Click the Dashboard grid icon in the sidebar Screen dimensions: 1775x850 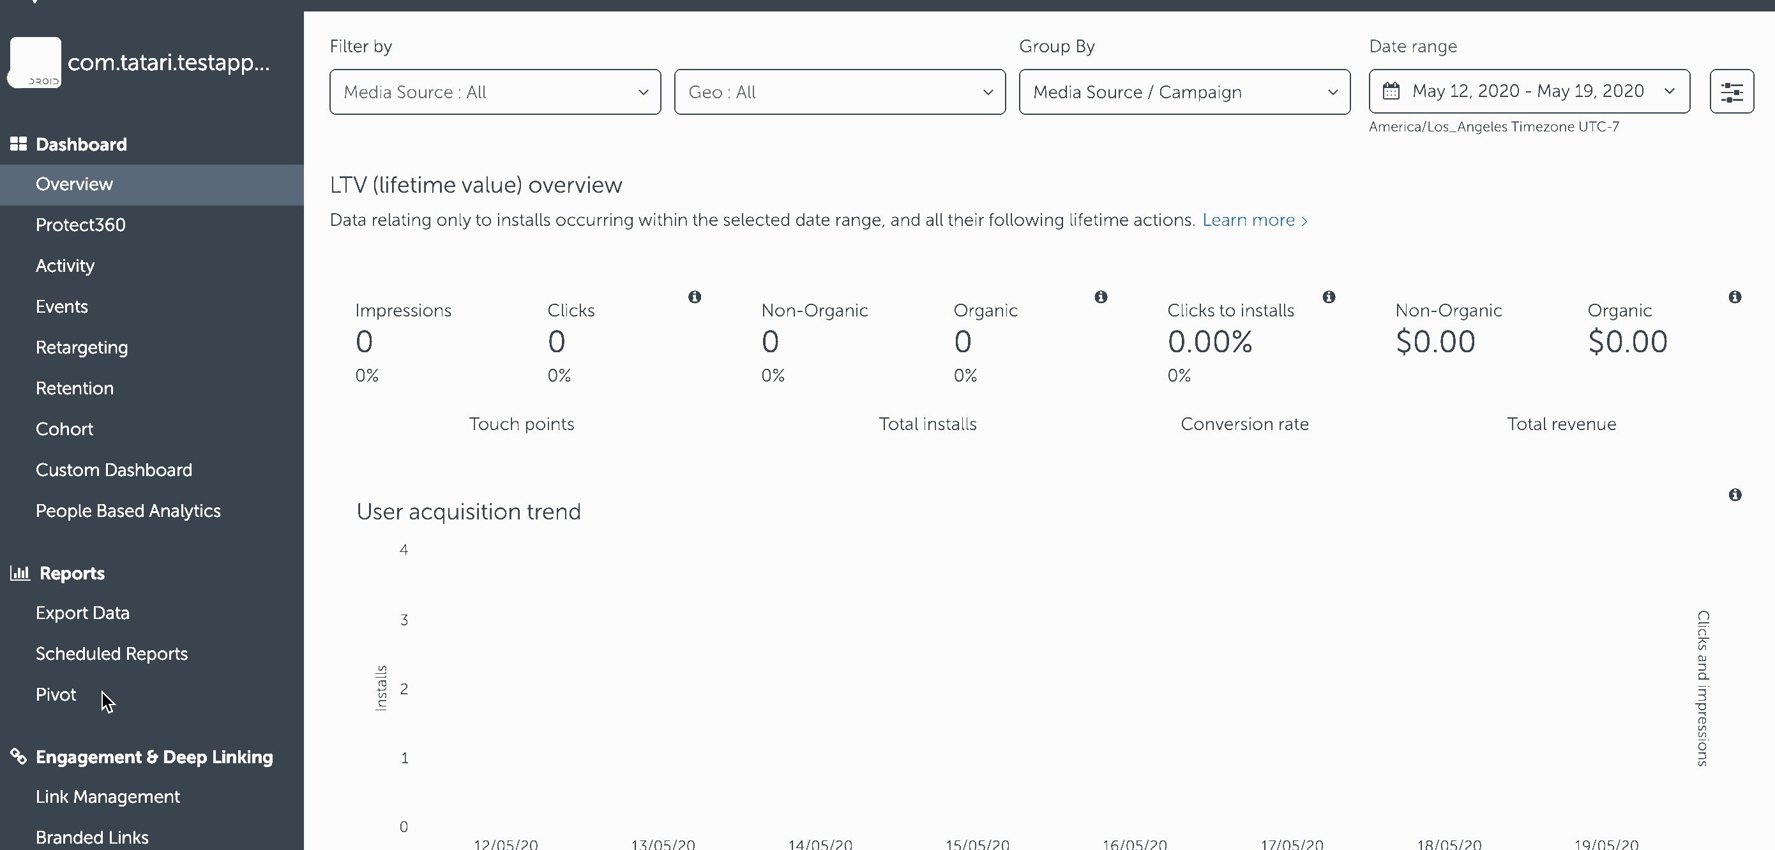click(19, 144)
